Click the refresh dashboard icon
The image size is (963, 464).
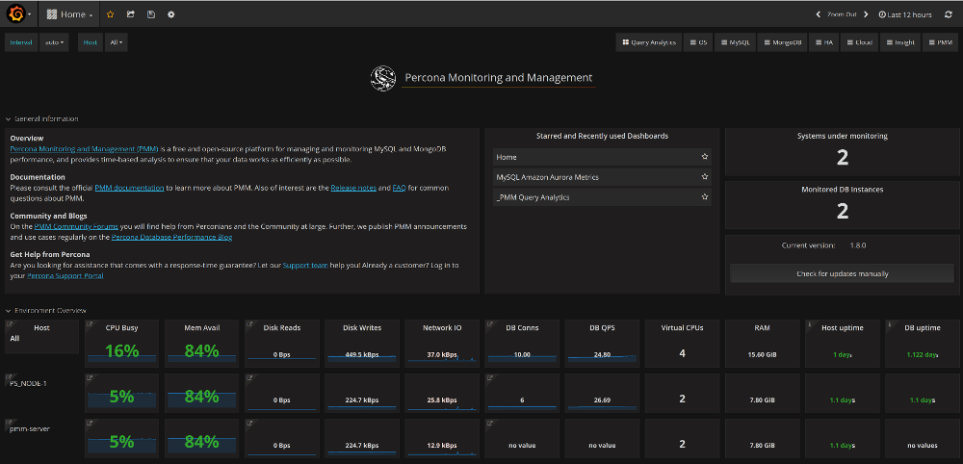(948, 14)
